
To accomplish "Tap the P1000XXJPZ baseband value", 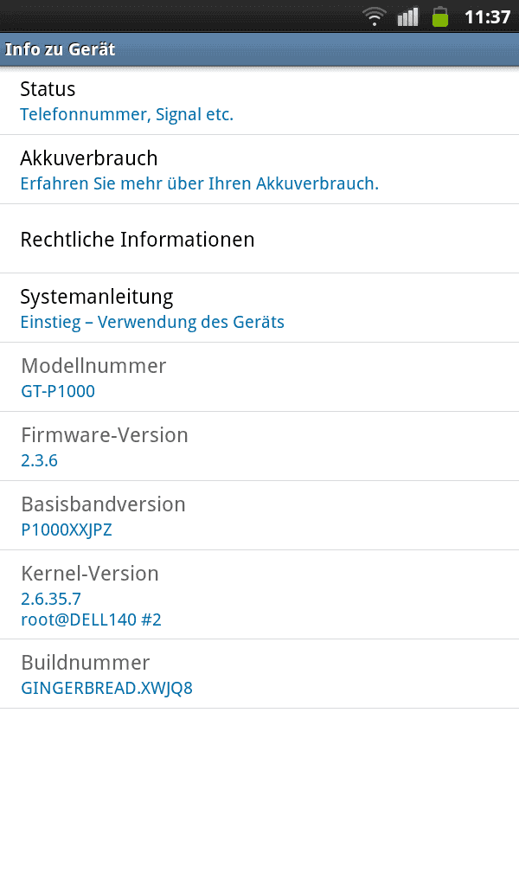I will point(67,530).
